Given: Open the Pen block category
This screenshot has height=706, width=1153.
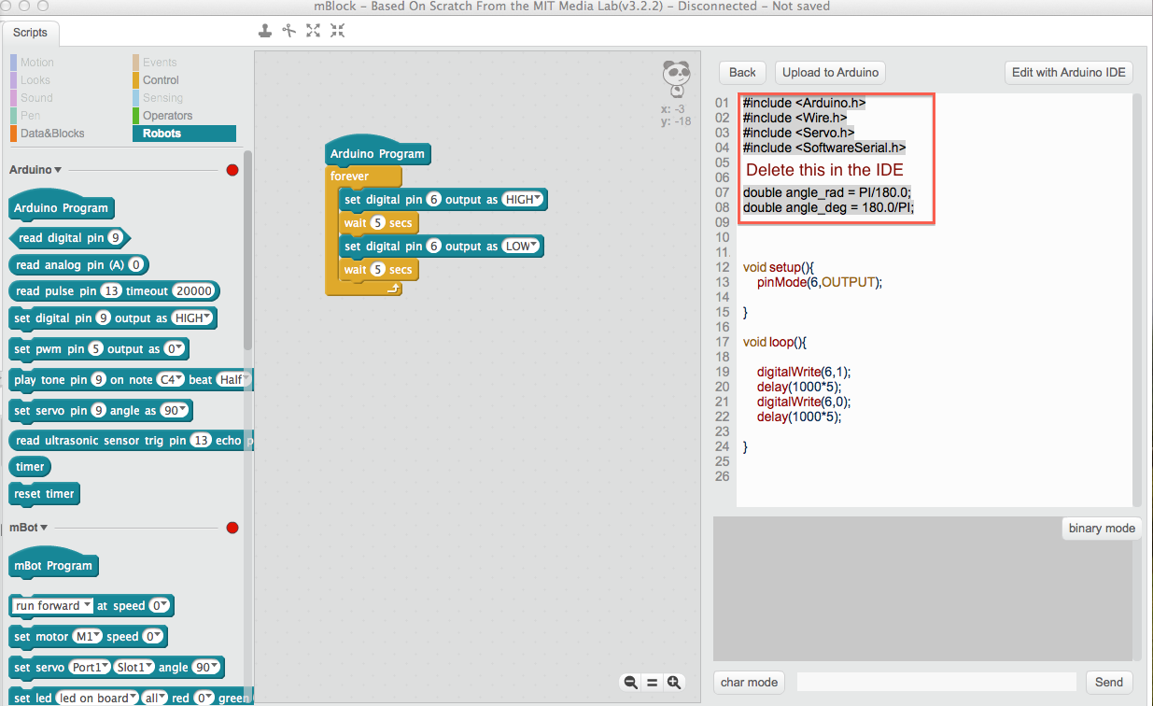Looking at the screenshot, I should [30, 116].
